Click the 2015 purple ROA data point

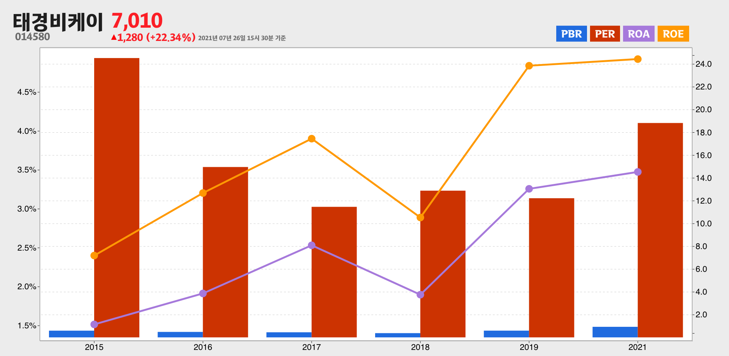point(94,324)
